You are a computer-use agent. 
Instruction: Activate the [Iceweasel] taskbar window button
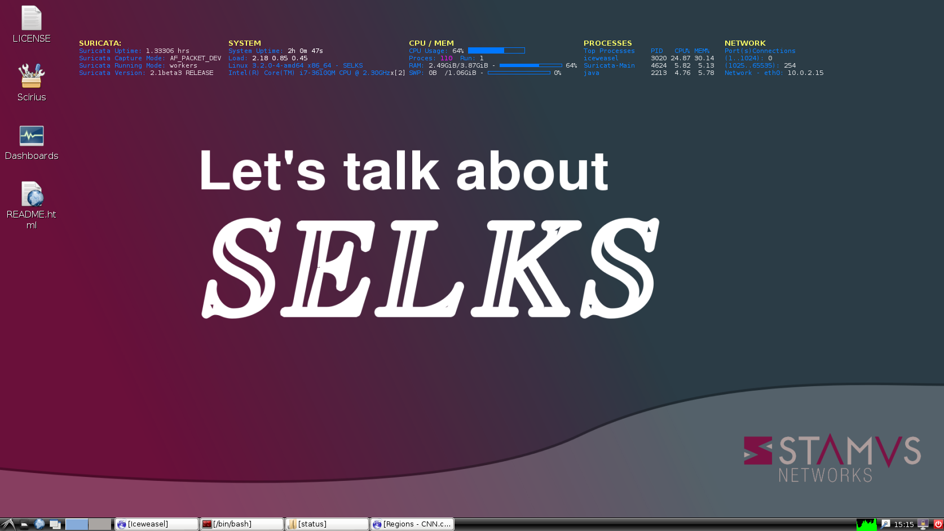click(157, 524)
